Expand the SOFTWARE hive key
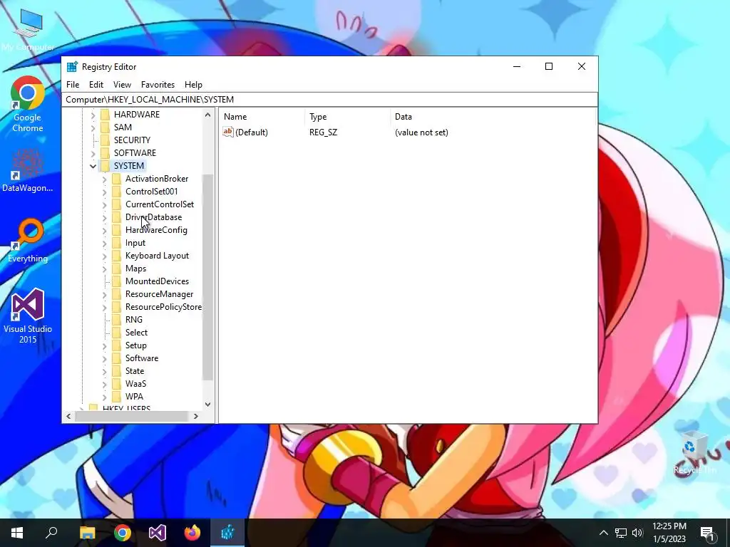 [93, 153]
